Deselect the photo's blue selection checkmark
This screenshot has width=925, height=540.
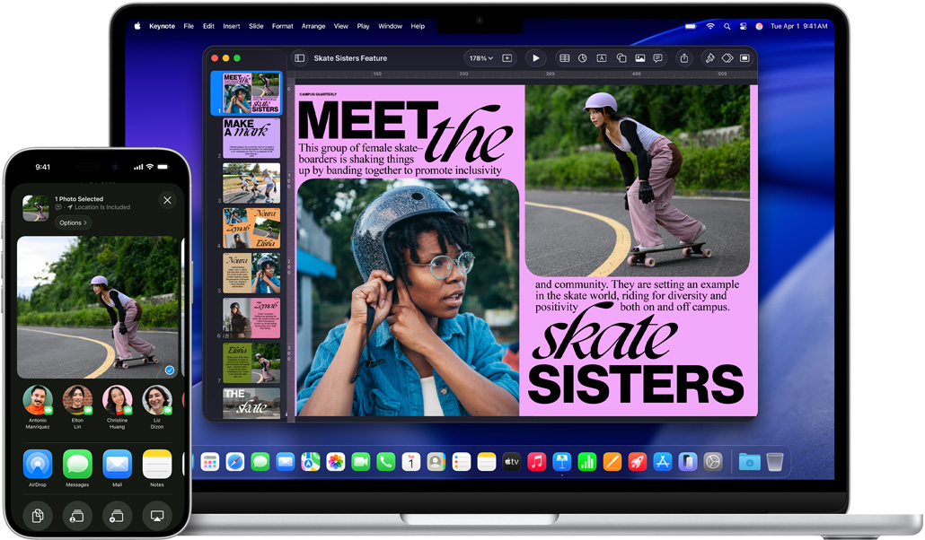click(168, 369)
